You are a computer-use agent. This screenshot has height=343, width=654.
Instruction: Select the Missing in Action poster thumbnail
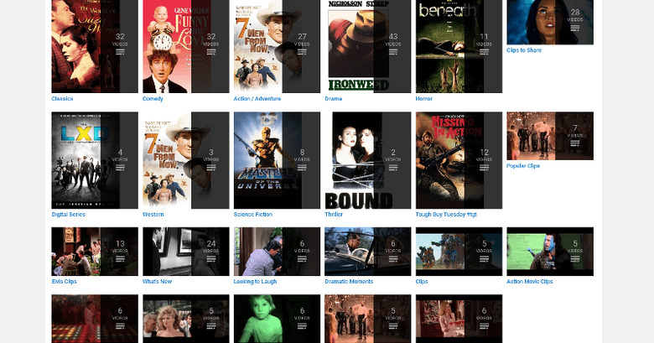459,160
